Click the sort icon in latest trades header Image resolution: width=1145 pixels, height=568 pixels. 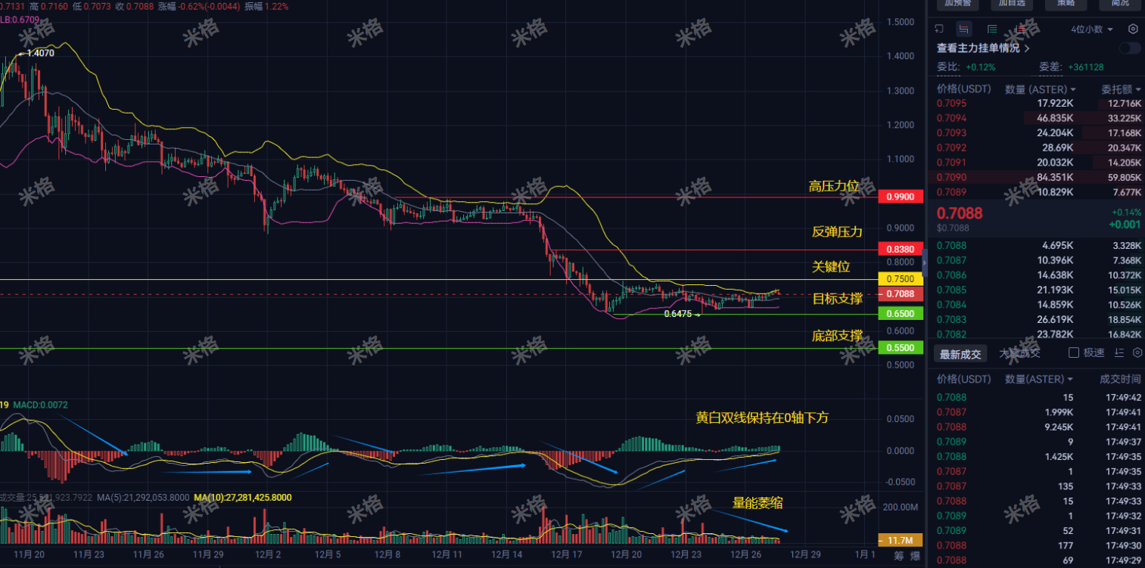1118,353
